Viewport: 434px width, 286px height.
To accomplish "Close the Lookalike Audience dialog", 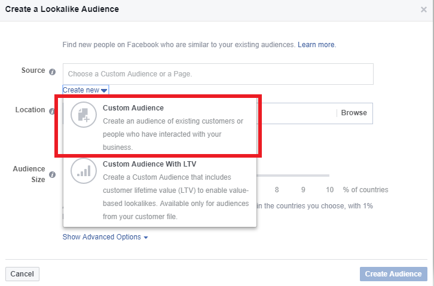I will click(423, 10).
